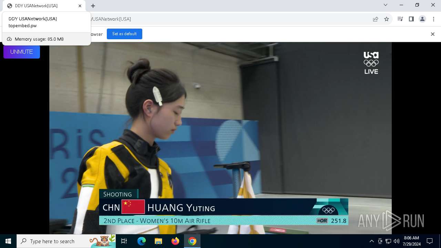Set as default browser button
This screenshot has width=441, height=248.
pos(124,34)
